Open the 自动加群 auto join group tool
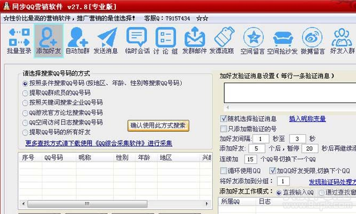Viewport: 356px width, 214px height. 77,41
